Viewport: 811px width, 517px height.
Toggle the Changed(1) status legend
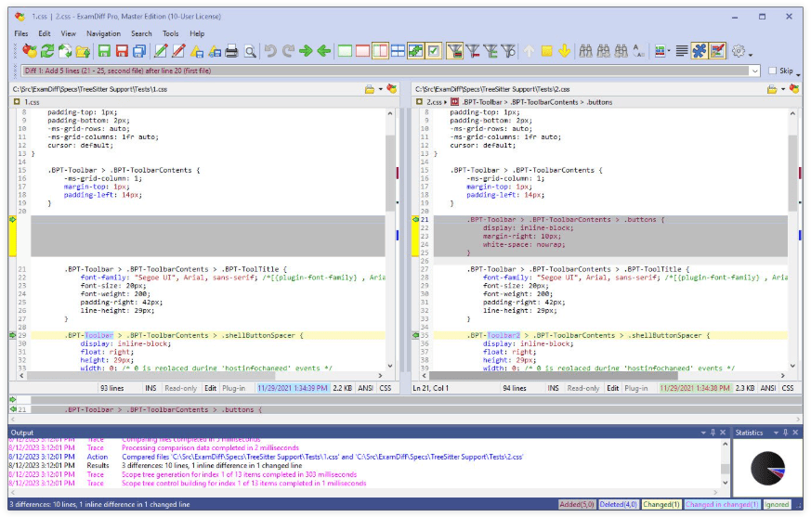pos(661,504)
